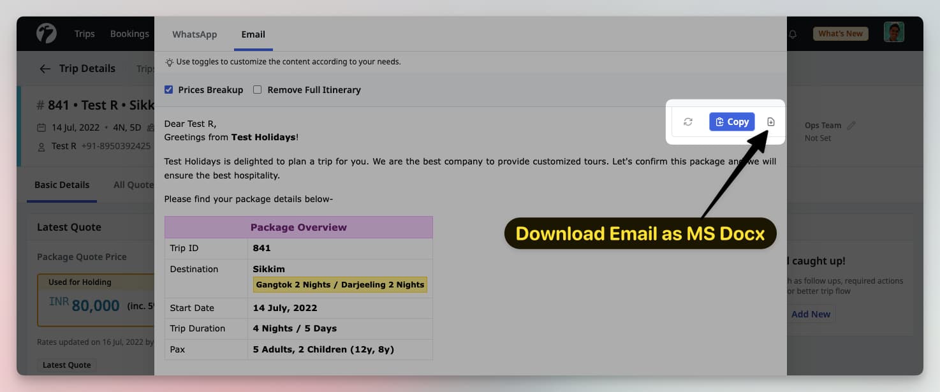Open the What's New announcements
Screen dimensions: 940x392
point(840,33)
